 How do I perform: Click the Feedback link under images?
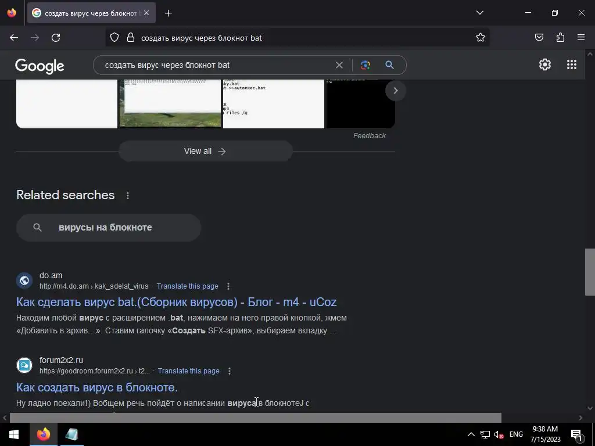[x=369, y=136]
